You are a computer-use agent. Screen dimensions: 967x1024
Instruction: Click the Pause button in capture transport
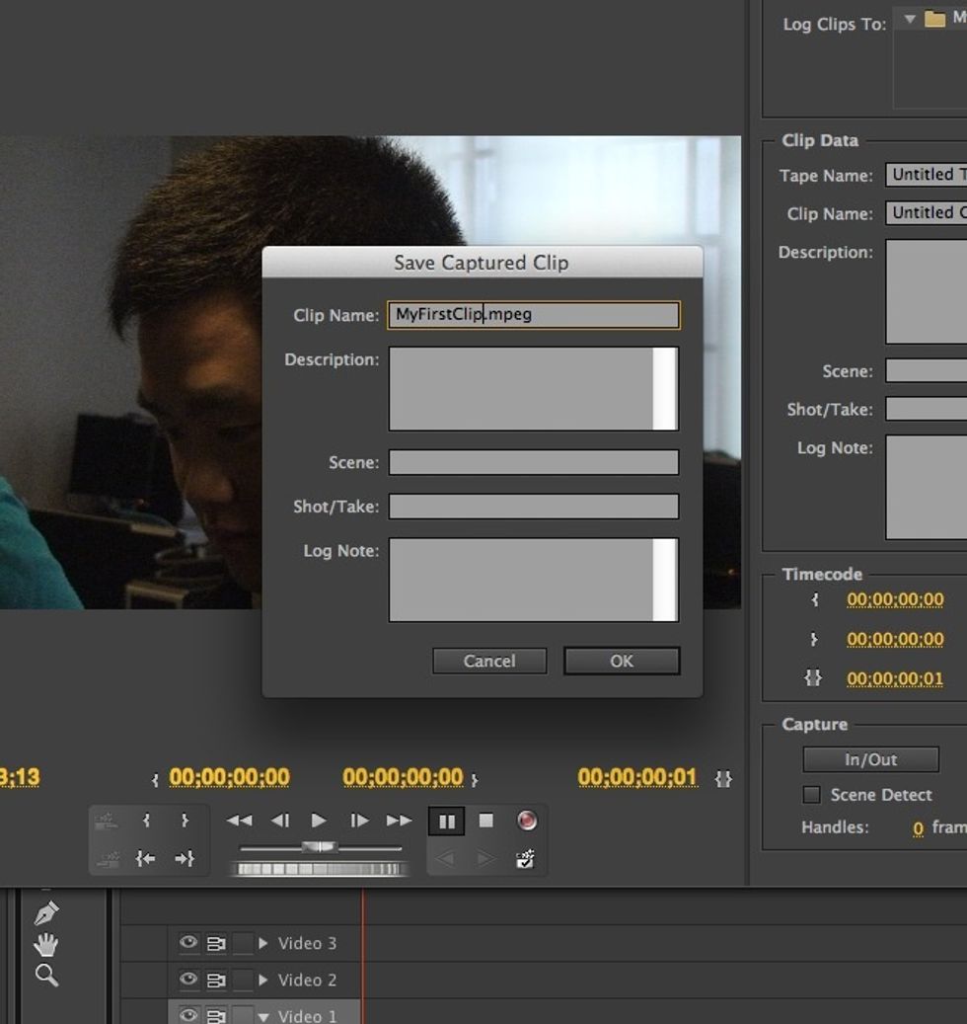tap(446, 821)
